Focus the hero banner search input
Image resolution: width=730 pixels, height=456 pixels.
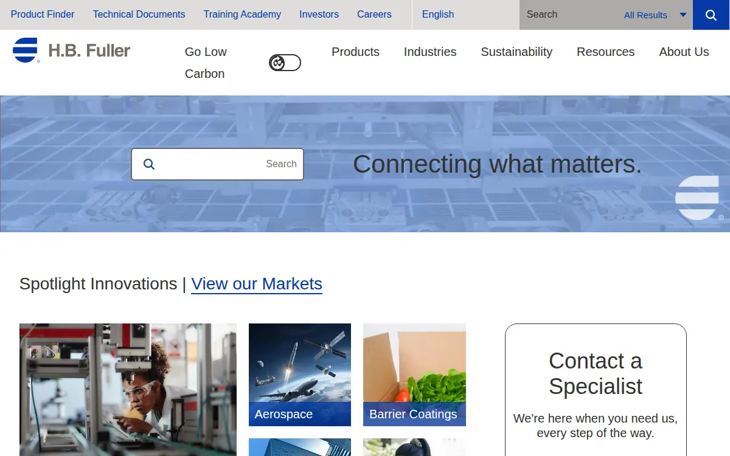point(217,164)
